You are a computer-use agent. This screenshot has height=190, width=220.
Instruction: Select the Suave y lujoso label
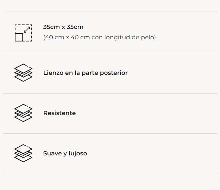pos(65,153)
